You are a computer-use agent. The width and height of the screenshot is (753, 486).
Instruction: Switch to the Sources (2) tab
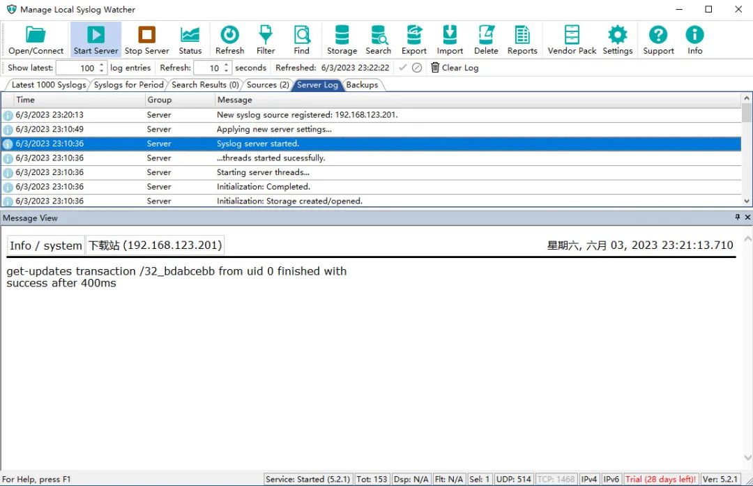point(268,85)
